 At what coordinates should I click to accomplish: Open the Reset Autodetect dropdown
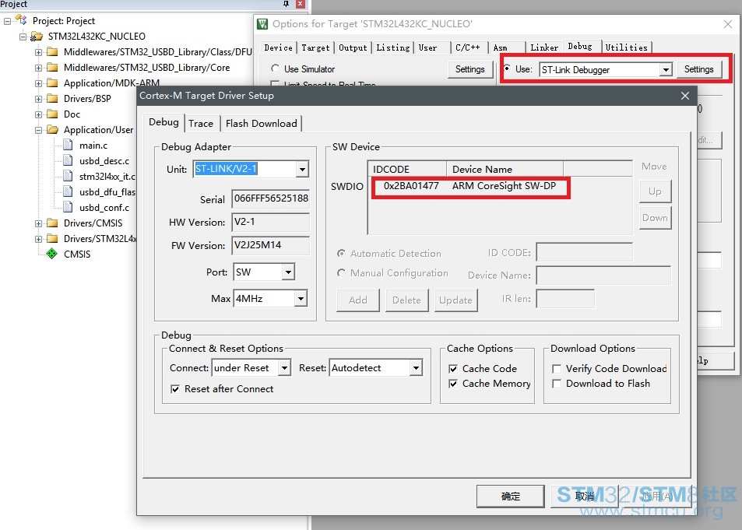(416, 367)
